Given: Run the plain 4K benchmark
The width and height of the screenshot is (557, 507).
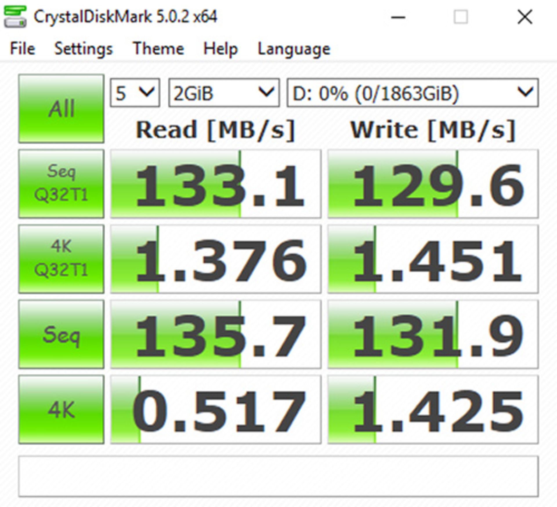Looking at the screenshot, I should coord(61,409).
